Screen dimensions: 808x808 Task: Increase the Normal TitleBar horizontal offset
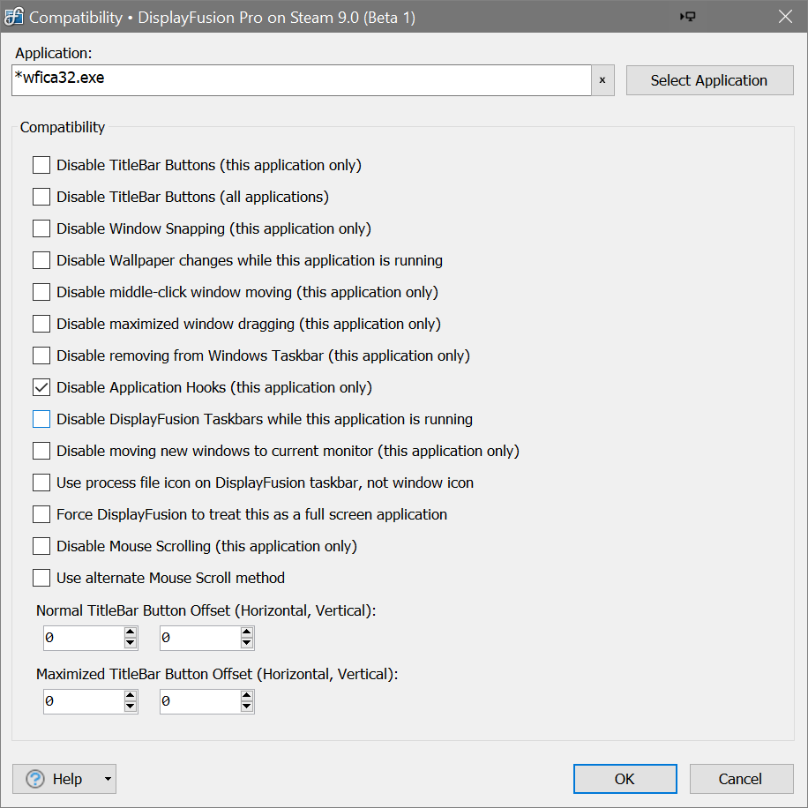(131, 632)
